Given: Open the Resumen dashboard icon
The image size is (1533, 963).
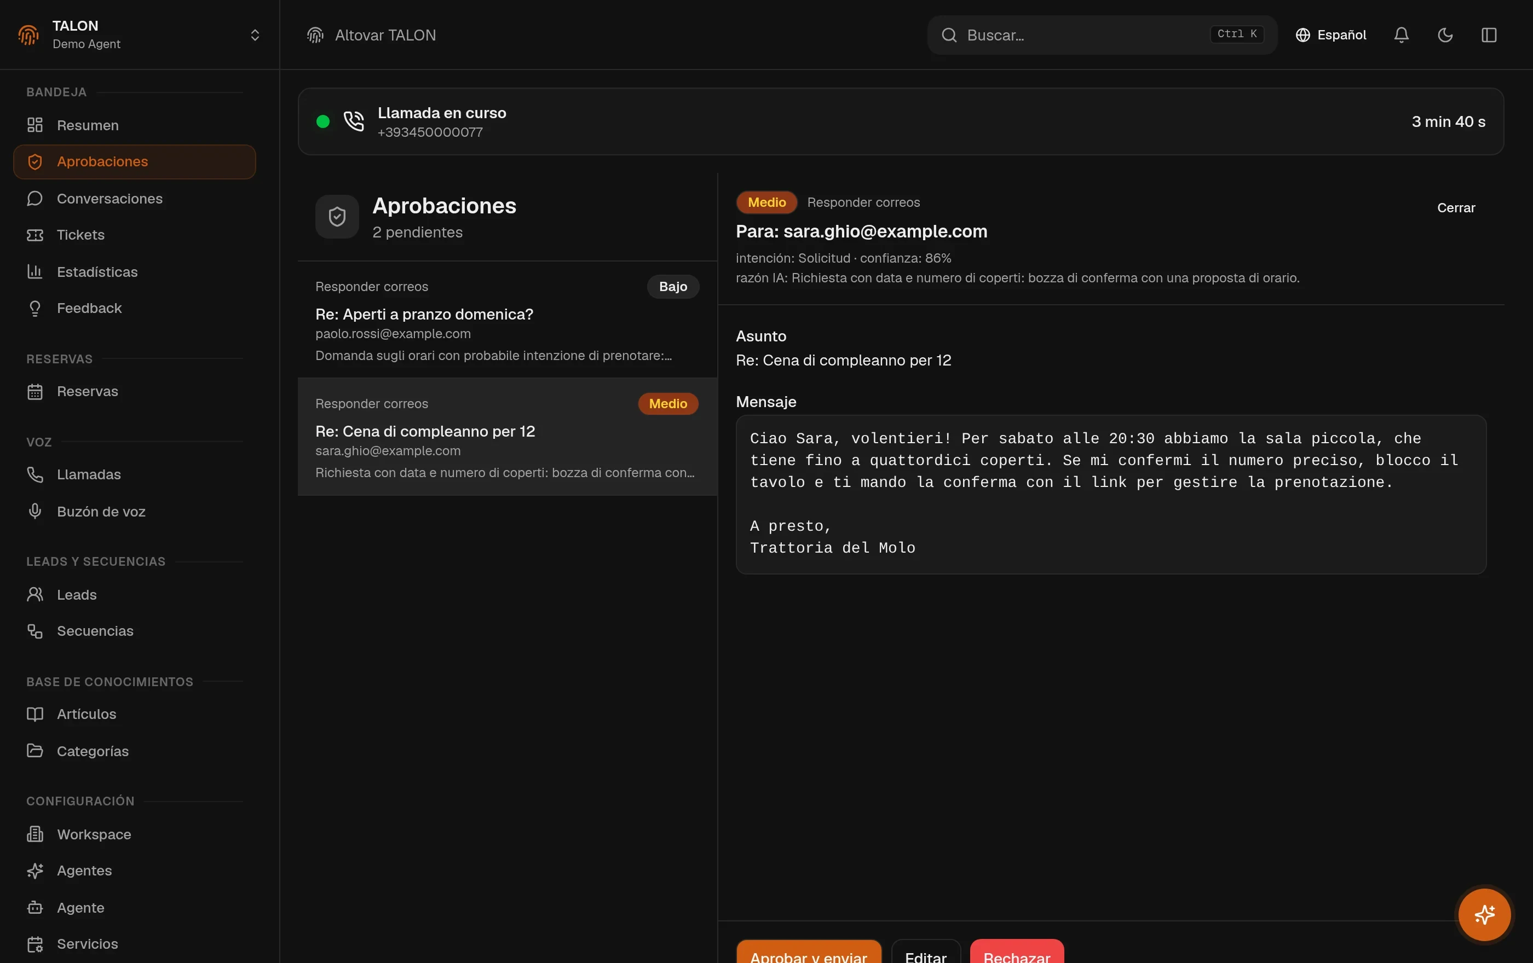Looking at the screenshot, I should [35, 125].
